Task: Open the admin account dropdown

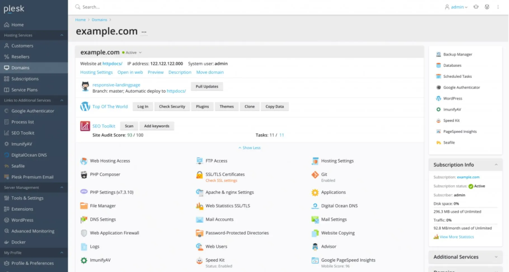Action: coord(456,7)
